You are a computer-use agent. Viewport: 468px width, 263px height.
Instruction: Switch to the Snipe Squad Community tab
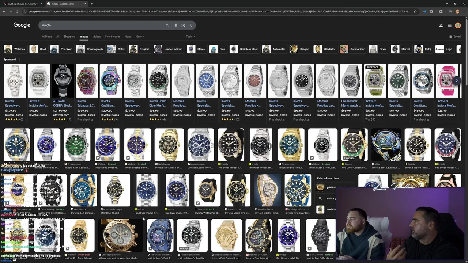(x=22, y=4)
